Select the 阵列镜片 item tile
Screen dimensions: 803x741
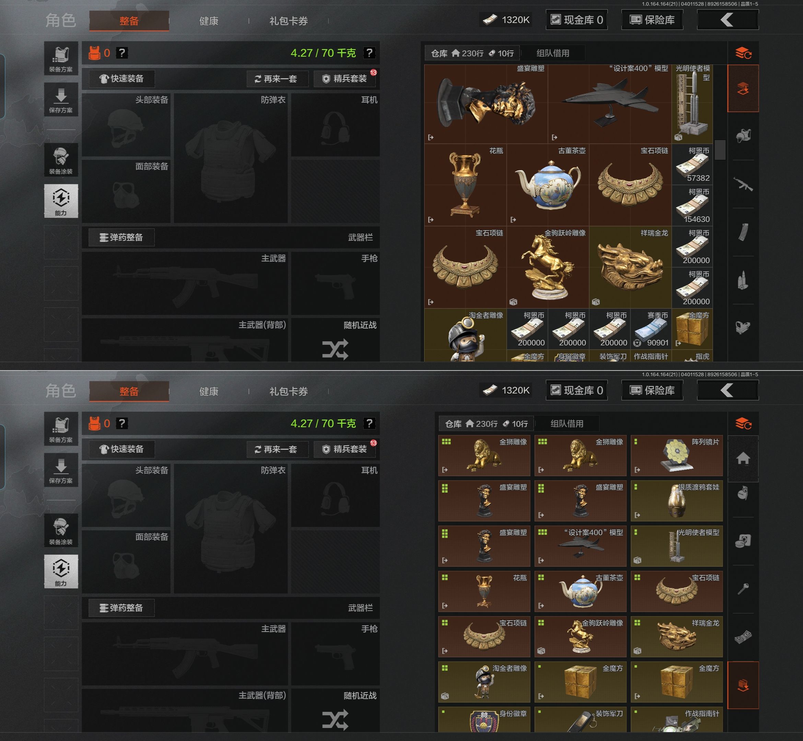pos(677,456)
